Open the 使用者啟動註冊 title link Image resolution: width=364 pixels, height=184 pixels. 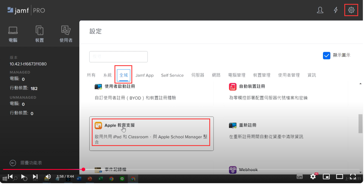tap(120, 87)
